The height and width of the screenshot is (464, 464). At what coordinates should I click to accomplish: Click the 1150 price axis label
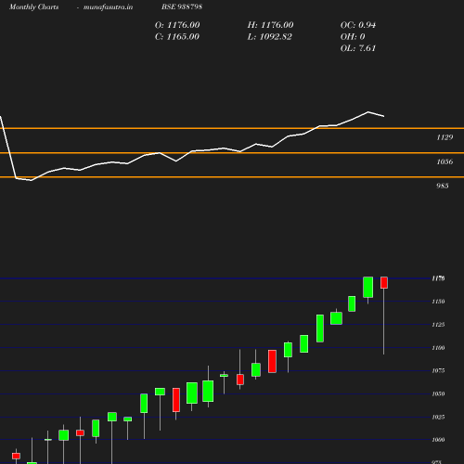pos(438,302)
